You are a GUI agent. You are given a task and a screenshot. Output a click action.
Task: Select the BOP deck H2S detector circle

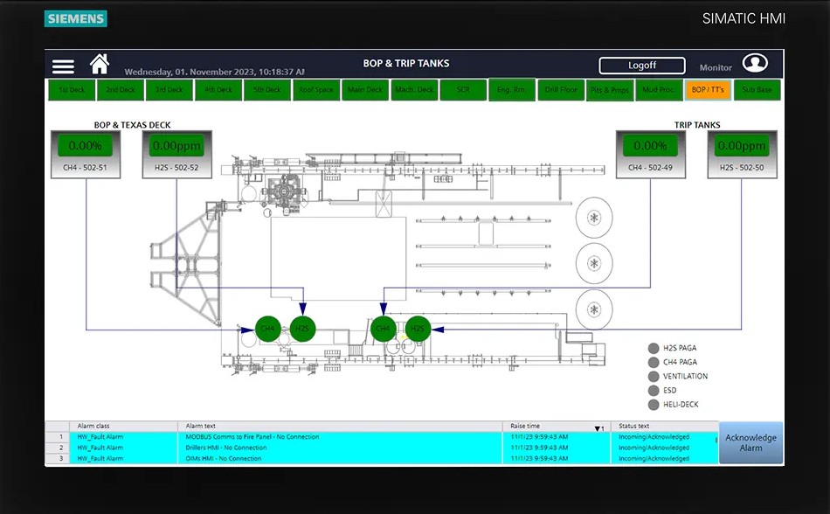pos(302,329)
